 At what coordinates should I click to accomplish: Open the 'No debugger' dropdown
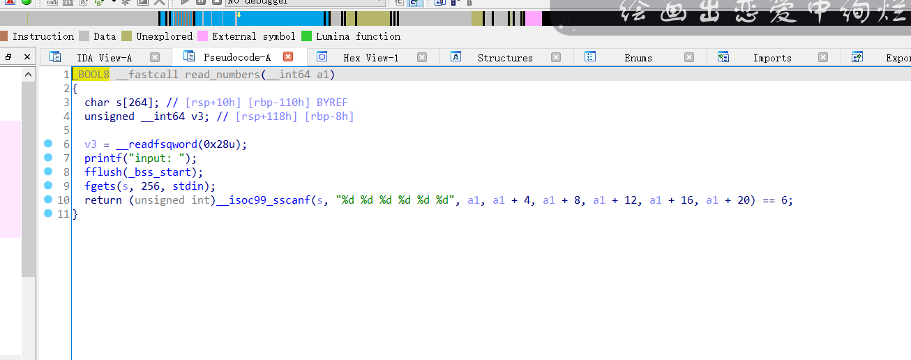pyautogui.click(x=305, y=2)
